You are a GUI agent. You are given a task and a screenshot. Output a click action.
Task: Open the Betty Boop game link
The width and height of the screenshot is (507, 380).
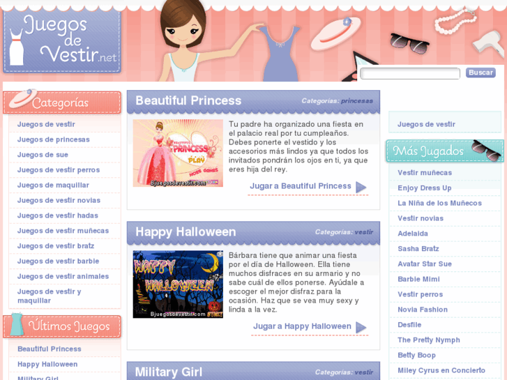point(416,355)
